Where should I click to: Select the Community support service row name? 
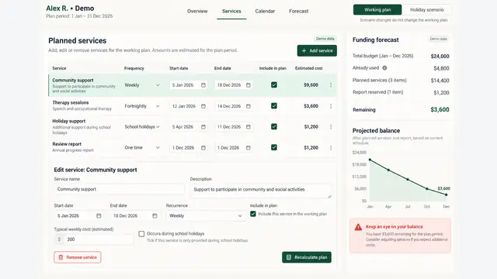click(73, 81)
